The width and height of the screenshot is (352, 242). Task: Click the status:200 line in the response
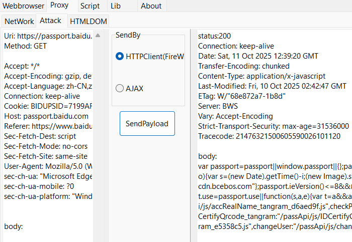coord(214,36)
